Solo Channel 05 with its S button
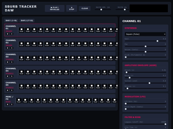Image resolution: width=173 pixels, height=129 pixels. tap(12, 90)
